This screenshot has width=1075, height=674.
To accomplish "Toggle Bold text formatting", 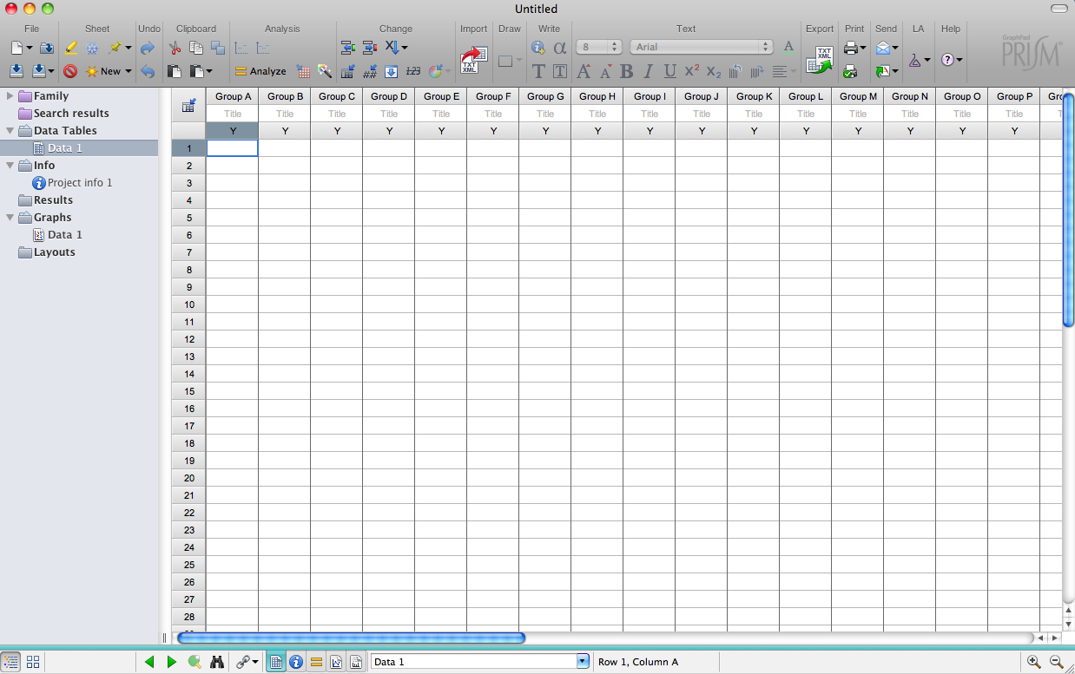I will click(626, 71).
